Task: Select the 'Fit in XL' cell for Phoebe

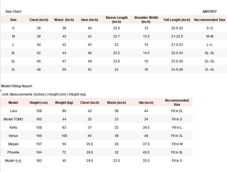Action: point(177,152)
